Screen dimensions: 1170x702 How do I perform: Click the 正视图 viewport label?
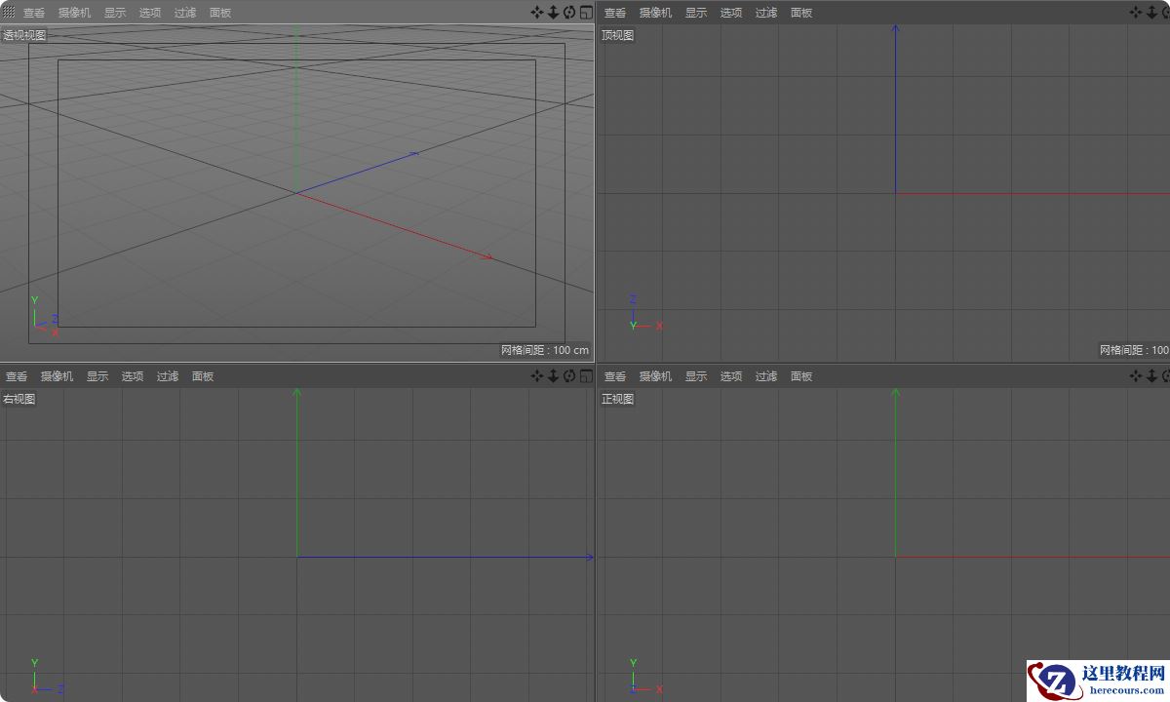point(617,399)
